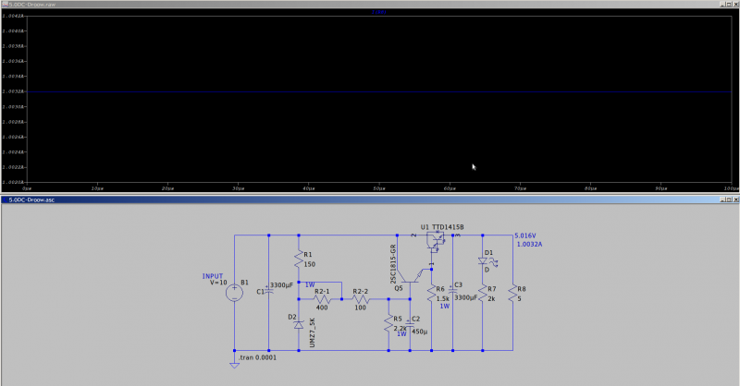Click the 5.016V output voltage label
Image resolution: width=740 pixels, height=386 pixels.
click(524, 236)
